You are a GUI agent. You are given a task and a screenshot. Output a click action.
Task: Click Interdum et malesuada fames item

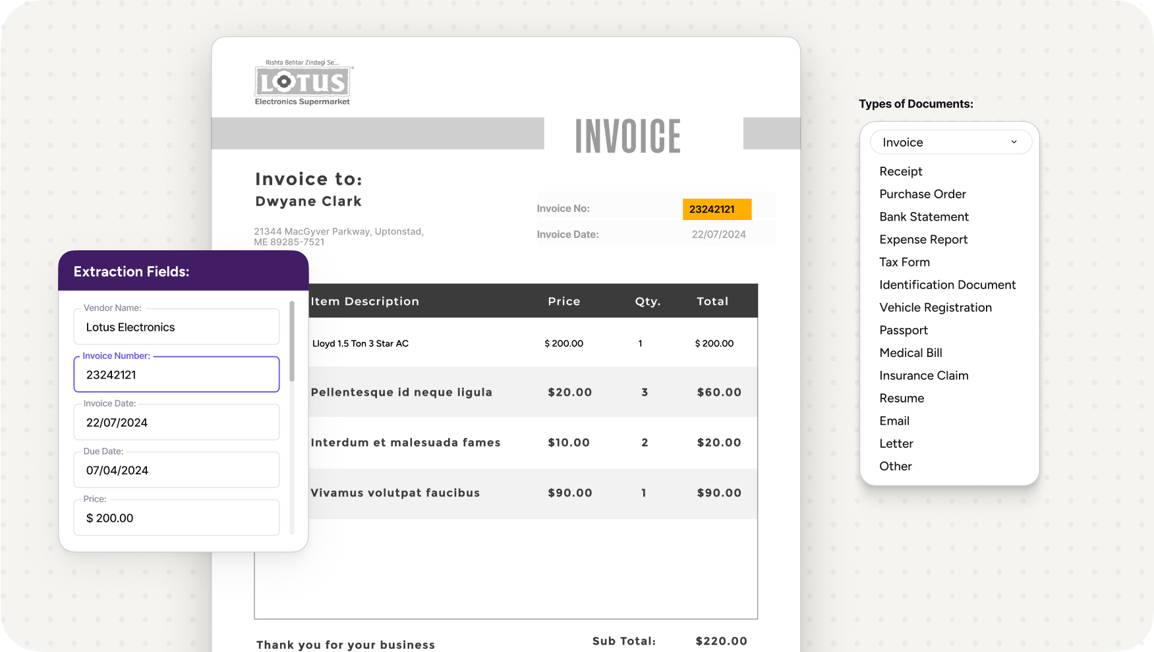pyautogui.click(x=405, y=443)
